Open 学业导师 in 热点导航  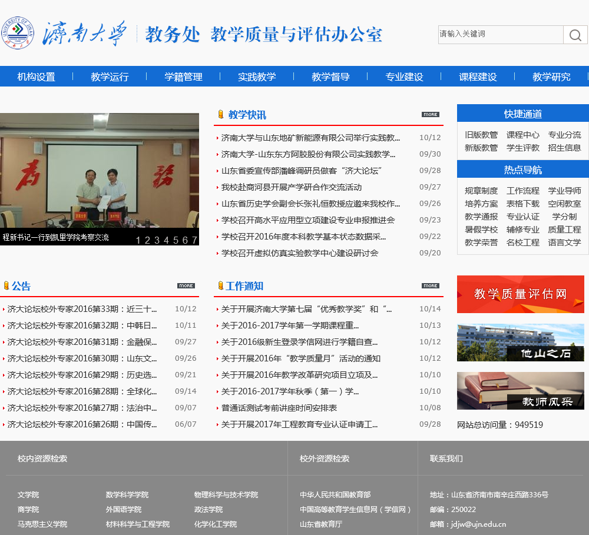pos(565,191)
